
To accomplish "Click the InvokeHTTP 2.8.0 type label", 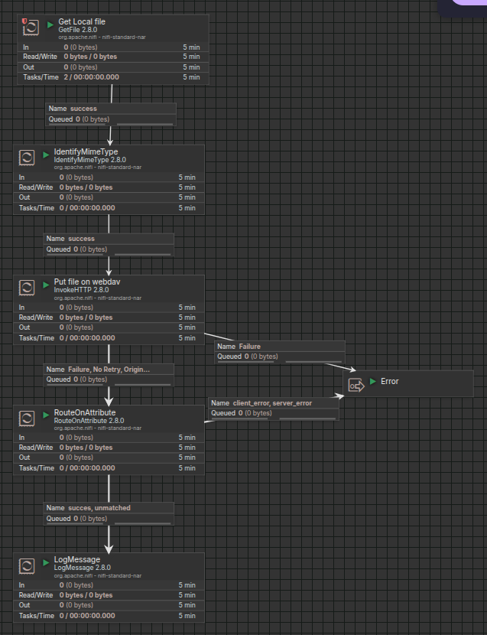I will click(81, 289).
